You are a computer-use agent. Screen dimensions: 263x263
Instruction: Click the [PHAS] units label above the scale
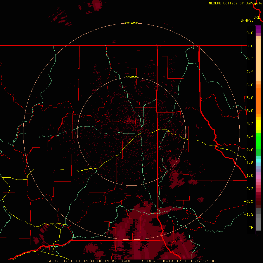[x=247, y=20]
